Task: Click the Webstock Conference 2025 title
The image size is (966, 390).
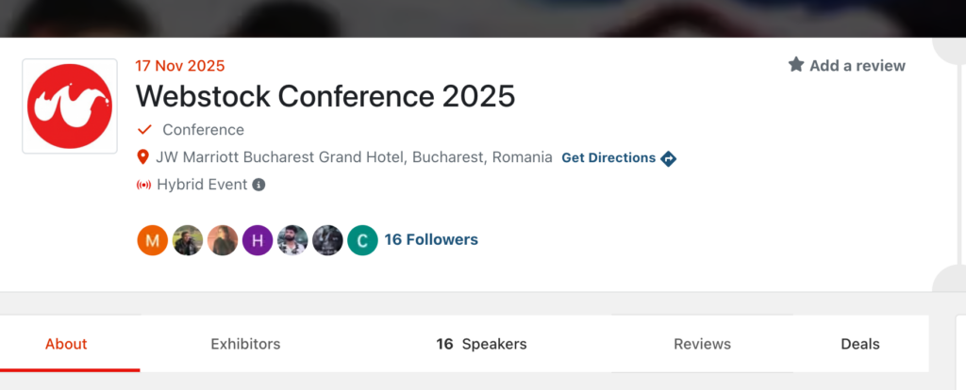Action: tap(325, 95)
